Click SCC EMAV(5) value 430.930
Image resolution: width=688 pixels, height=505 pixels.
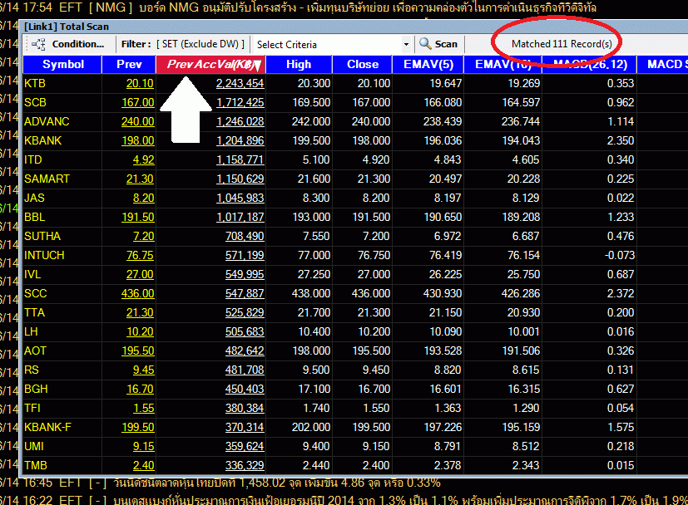[443, 293]
